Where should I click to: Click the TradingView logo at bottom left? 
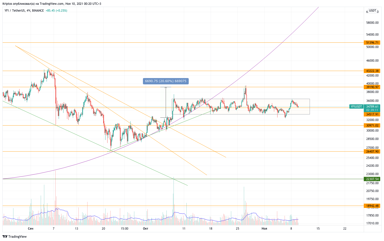click(x=14, y=237)
